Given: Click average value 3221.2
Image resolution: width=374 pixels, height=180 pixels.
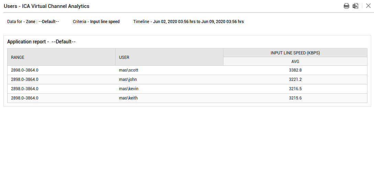Looking at the screenshot, I should [x=295, y=79].
